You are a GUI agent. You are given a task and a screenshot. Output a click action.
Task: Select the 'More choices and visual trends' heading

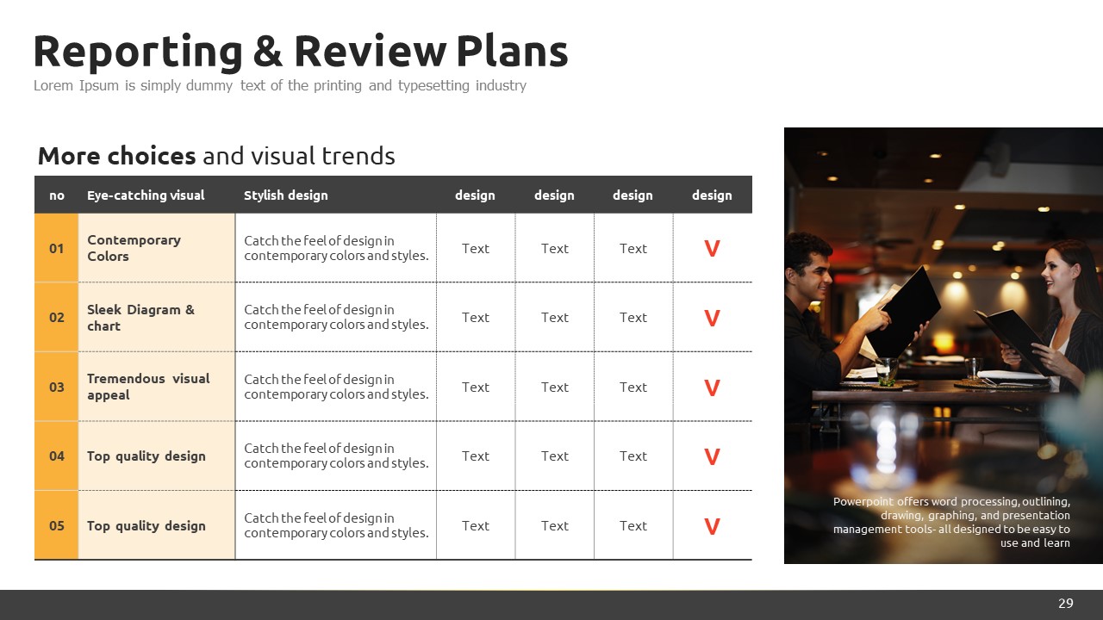216,156
